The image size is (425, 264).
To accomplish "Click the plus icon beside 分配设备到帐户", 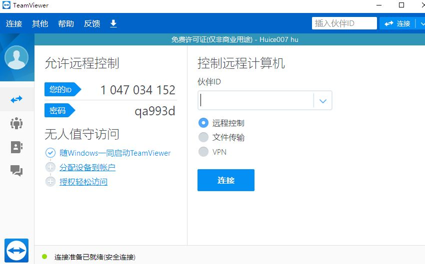I will (50, 167).
